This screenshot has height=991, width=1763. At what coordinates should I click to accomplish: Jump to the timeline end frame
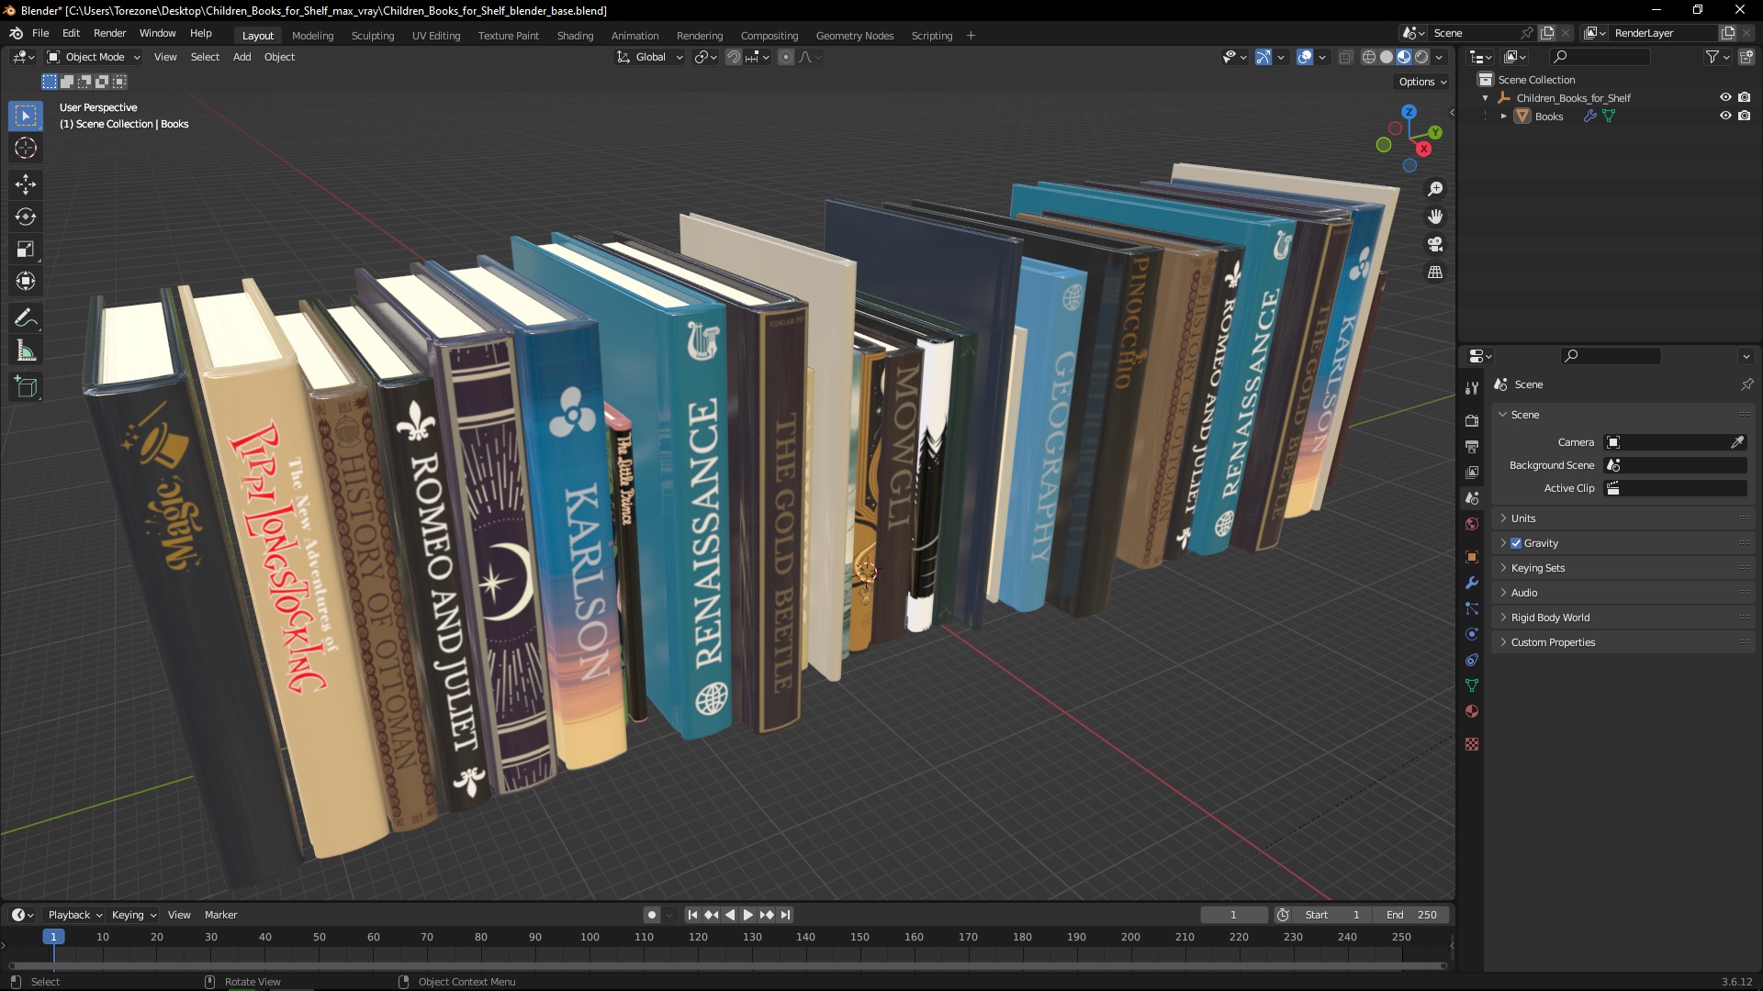tap(785, 915)
